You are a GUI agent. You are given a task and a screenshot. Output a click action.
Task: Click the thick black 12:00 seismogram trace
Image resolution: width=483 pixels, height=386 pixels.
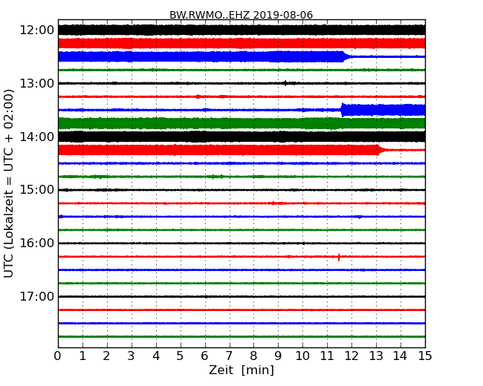tap(241, 30)
